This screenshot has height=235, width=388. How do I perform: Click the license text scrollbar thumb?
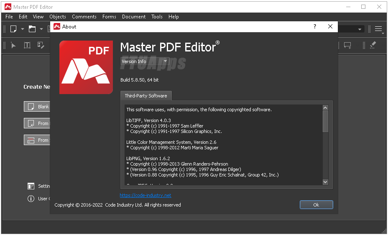click(325, 121)
